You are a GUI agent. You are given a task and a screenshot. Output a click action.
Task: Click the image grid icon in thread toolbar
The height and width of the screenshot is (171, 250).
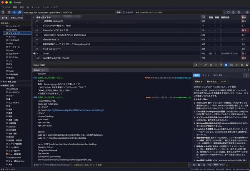tap(231, 65)
